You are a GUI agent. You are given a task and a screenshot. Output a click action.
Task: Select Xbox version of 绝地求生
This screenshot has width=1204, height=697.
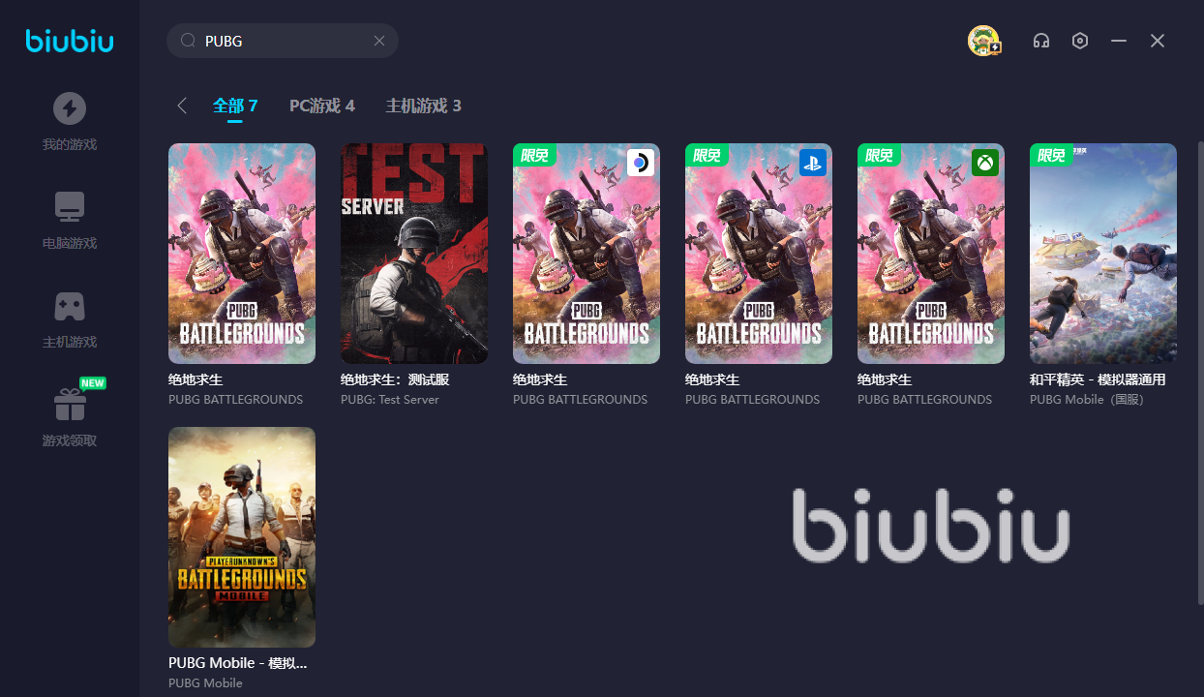click(x=931, y=254)
